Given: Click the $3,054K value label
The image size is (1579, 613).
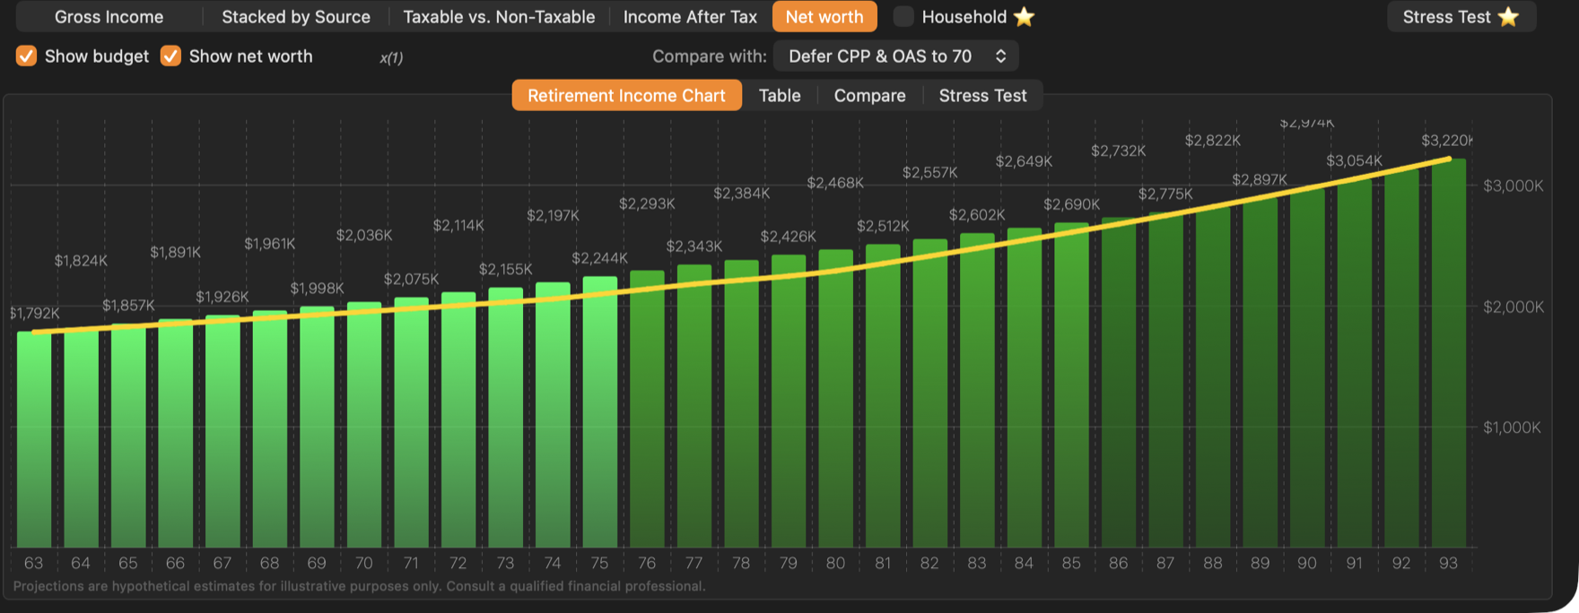Looking at the screenshot, I should (x=1354, y=161).
